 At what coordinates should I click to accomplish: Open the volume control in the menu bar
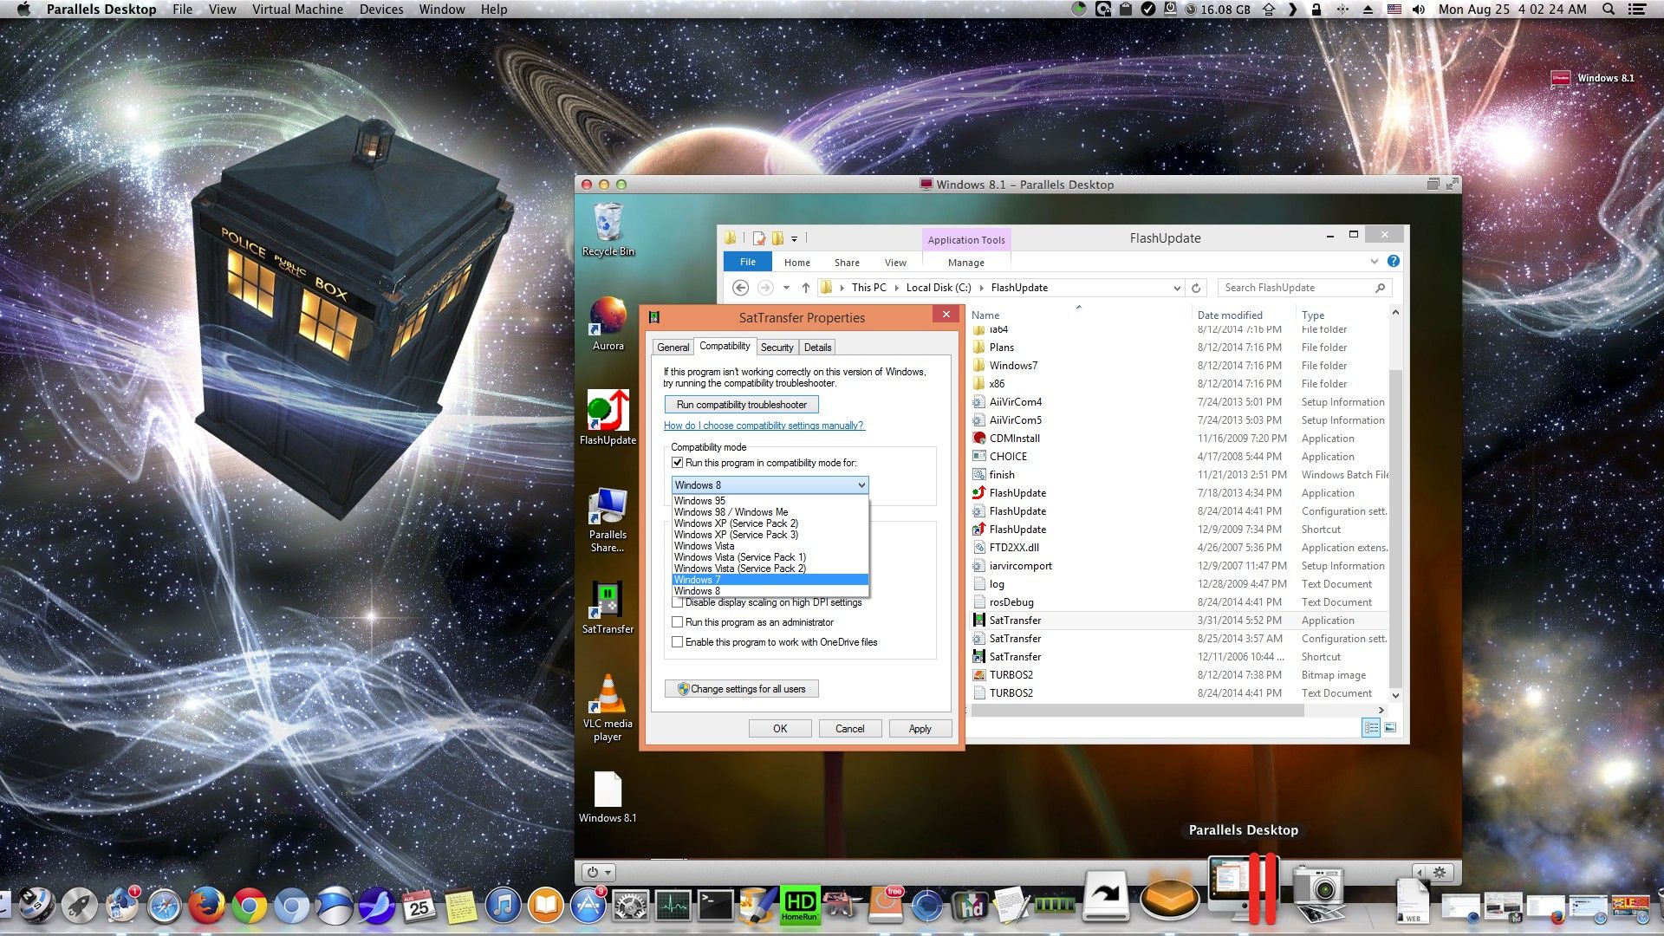(1419, 10)
